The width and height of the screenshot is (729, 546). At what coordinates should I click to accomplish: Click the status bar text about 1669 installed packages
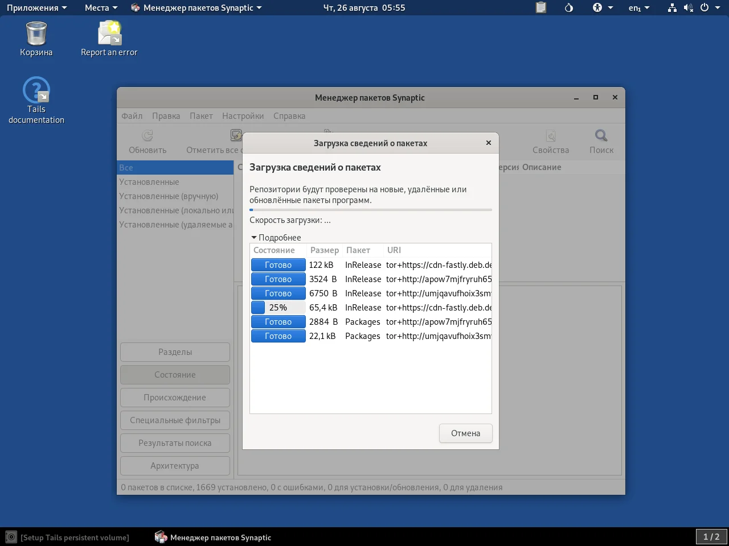tap(312, 487)
